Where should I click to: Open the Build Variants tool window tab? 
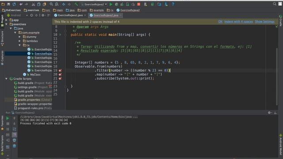pos(2,145)
